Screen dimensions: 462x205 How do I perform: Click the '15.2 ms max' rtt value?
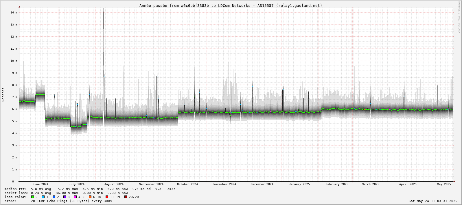[67, 189]
